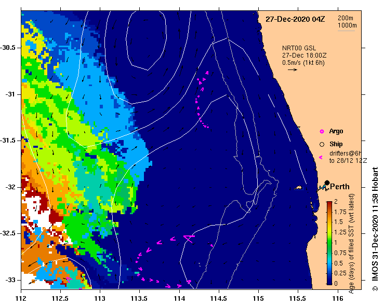384x307 pixels.
Task: Click the drifters@6h legend text
Action: 346,153
